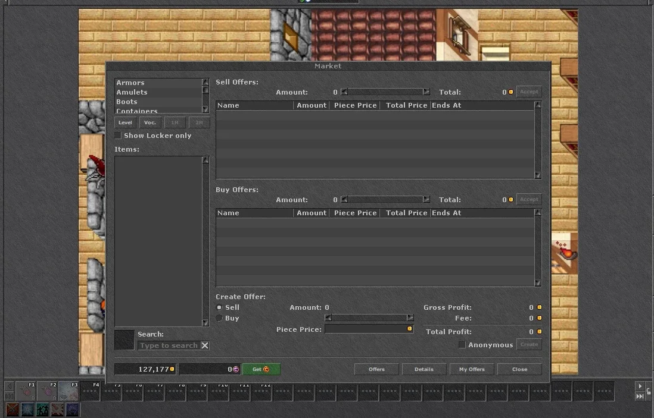Click Buy Offers table scroll-up arrow
The image size is (654, 418).
click(538, 213)
